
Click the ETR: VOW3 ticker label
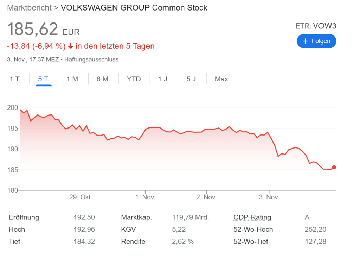pyautogui.click(x=316, y=26)
